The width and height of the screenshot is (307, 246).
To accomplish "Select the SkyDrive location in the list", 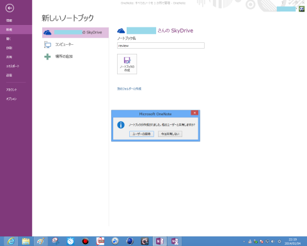I will (x=75, y=33).
